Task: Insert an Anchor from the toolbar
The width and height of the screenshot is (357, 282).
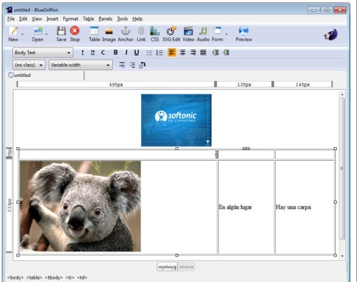Action: pyautogui.click(x=126, y=34)
